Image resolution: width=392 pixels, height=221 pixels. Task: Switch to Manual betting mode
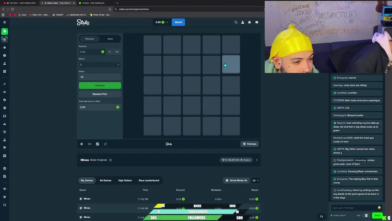89,39
